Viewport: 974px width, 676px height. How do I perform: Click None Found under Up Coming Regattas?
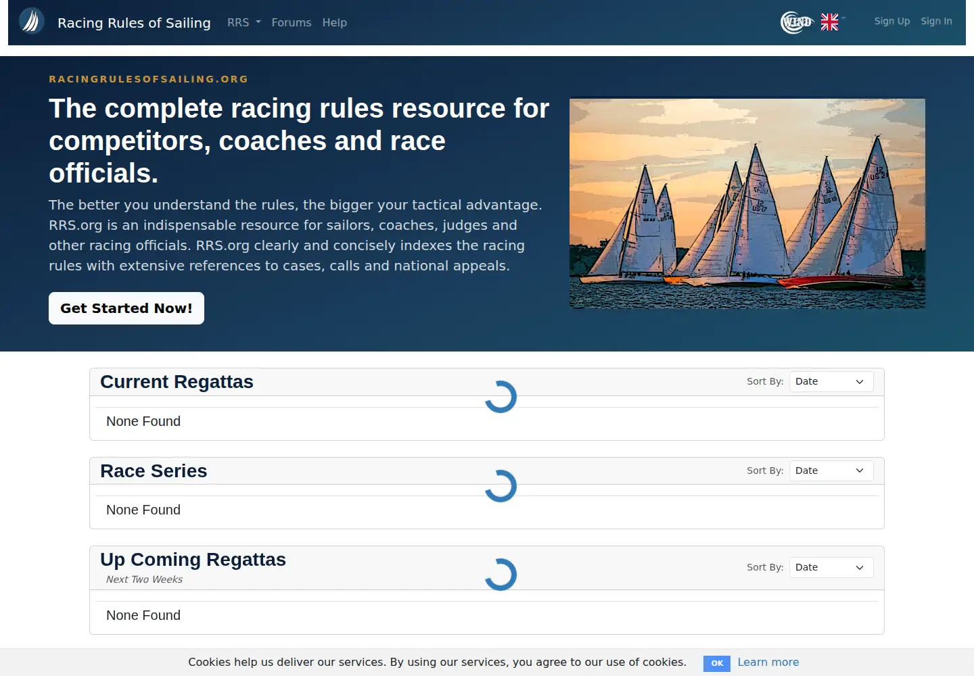click(143, 615)
